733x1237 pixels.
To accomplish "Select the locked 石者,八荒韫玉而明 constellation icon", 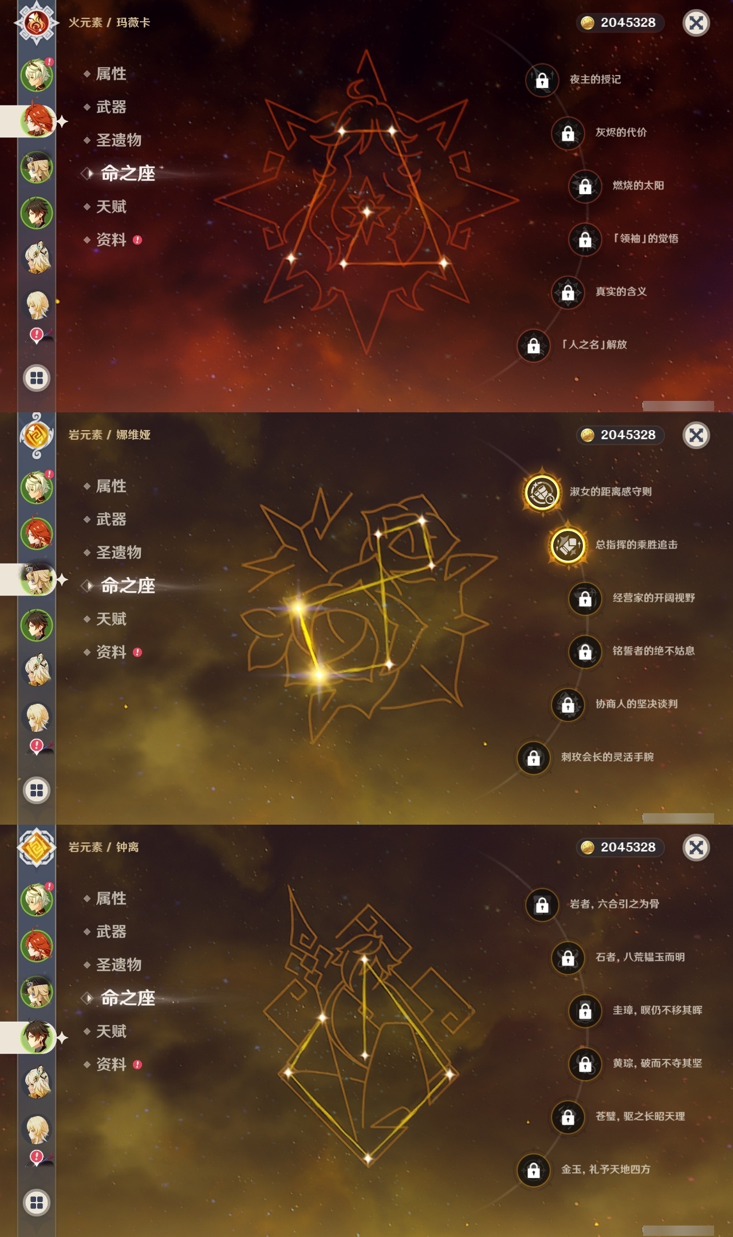I will [568, 958].
